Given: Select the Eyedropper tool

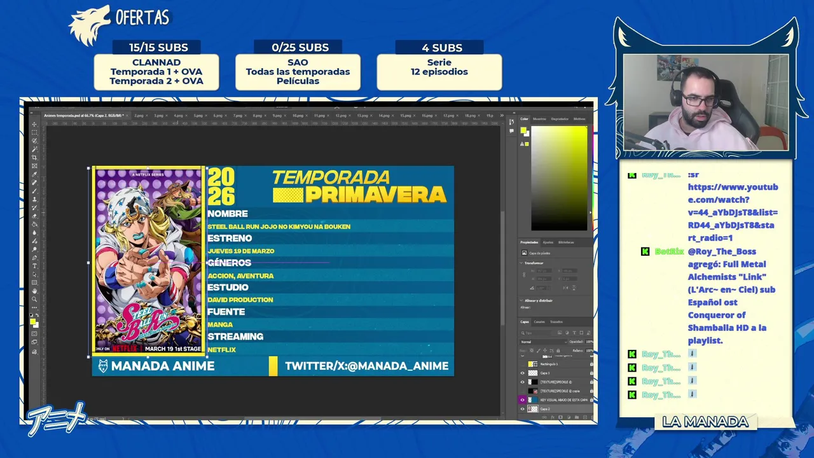Looking at the screenshot, I should coord(34,174).
